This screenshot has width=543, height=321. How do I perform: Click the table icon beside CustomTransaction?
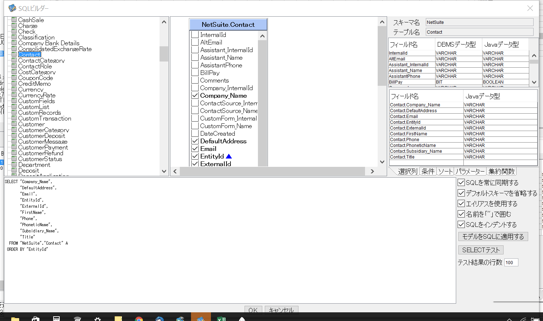14,118
